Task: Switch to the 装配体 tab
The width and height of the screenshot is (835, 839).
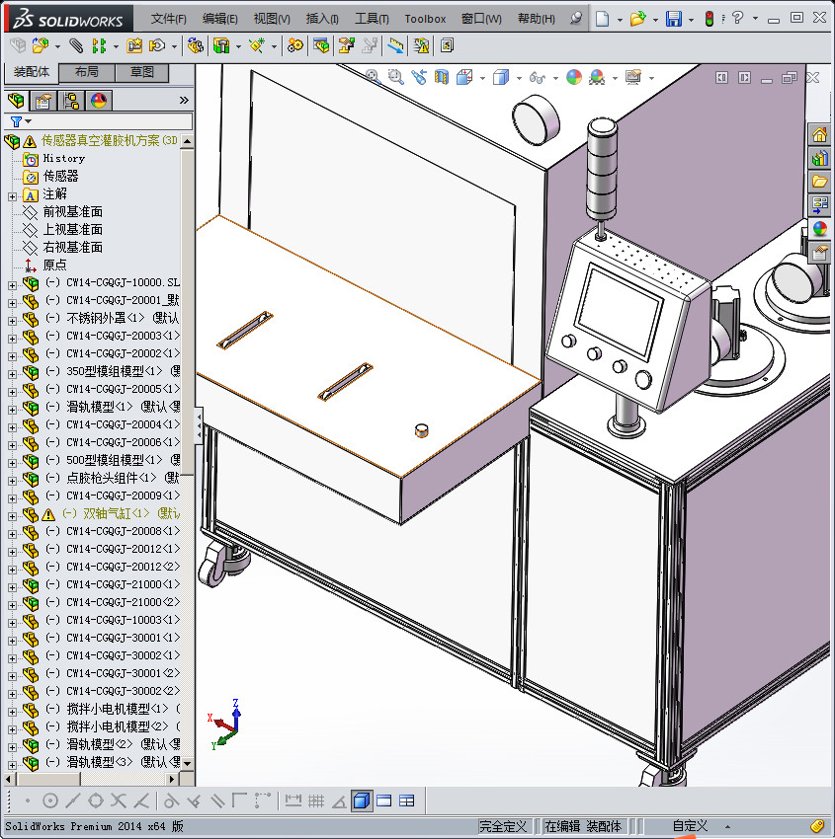Action: [32, 72]
